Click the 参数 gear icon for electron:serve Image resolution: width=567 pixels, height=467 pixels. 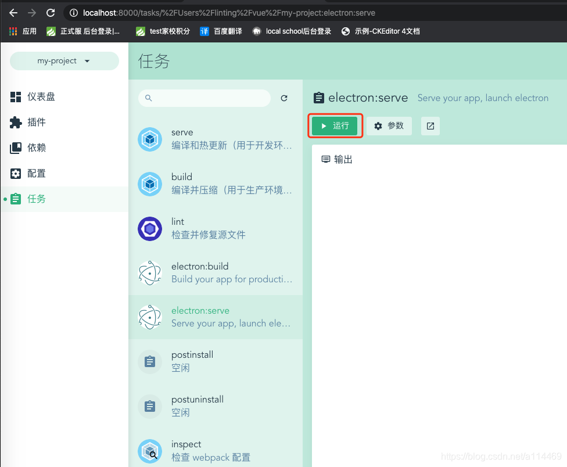[389, 126]
